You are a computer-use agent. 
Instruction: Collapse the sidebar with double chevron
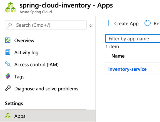(91, 26)
